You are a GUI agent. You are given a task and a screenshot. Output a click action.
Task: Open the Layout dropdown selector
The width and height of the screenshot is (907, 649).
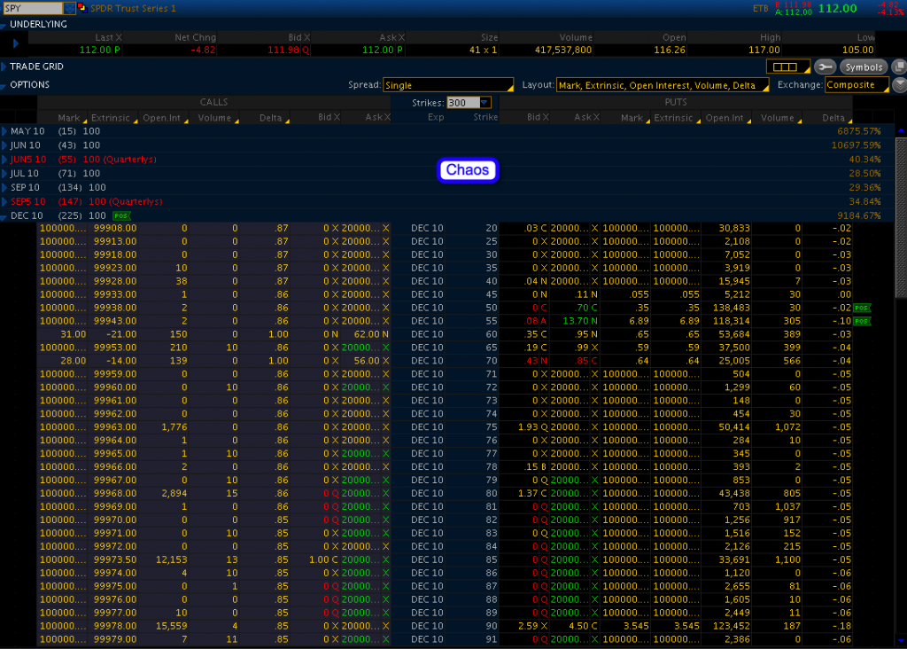coord(663,85)
